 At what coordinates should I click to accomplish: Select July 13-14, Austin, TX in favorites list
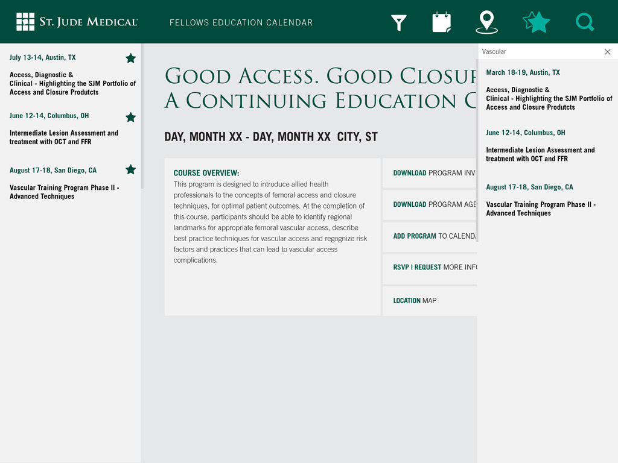[43, 57]
